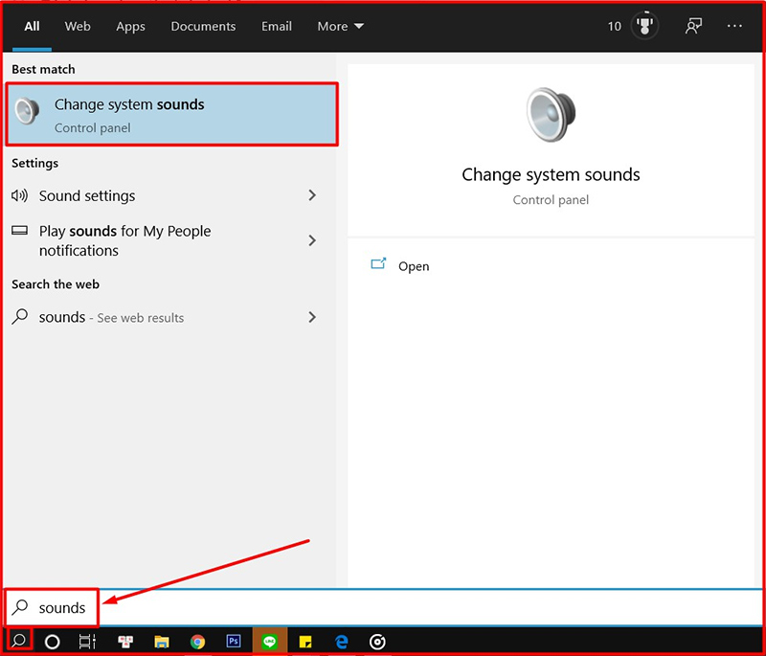Open Task View on the taskbar
Image resolution: width=766 pixels, height=656 pixels.
[x=88, y=642]
